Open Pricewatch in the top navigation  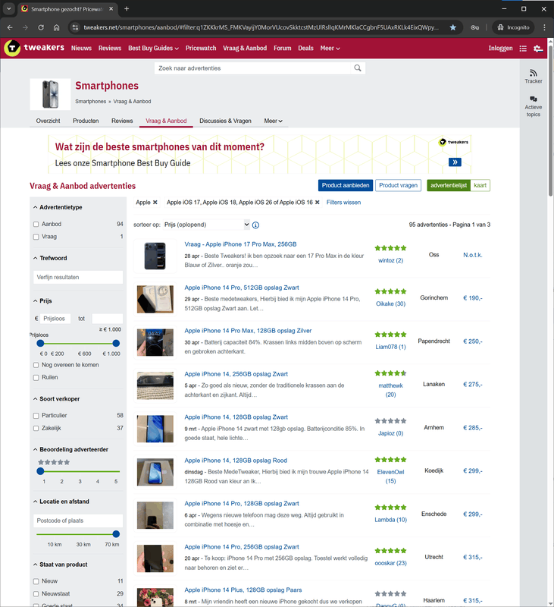(201, 48)
